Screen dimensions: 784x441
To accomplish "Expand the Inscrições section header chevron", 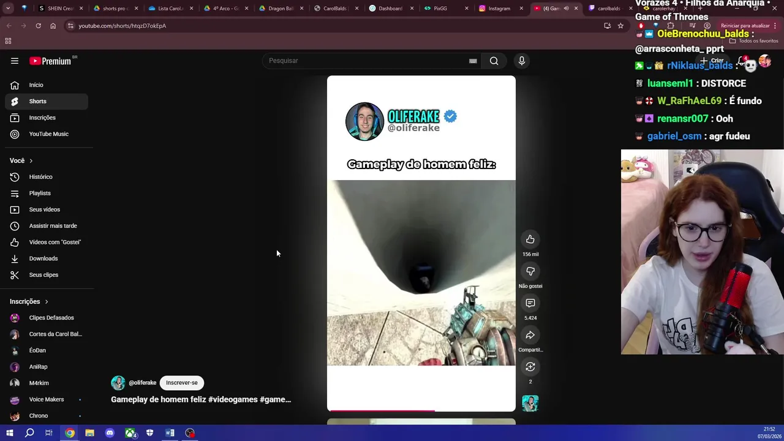I will coord(46,301).
